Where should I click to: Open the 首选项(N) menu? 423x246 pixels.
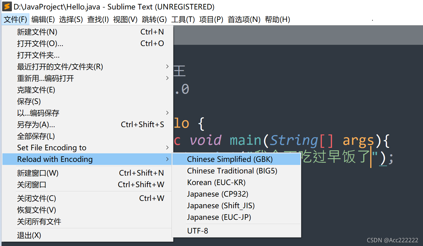[x=244, y=20]
